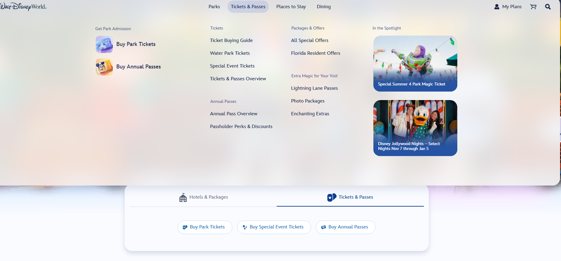Viewport: 561px width, 261px height.
Task: Open the Dining menu
Action: (324, 7)
